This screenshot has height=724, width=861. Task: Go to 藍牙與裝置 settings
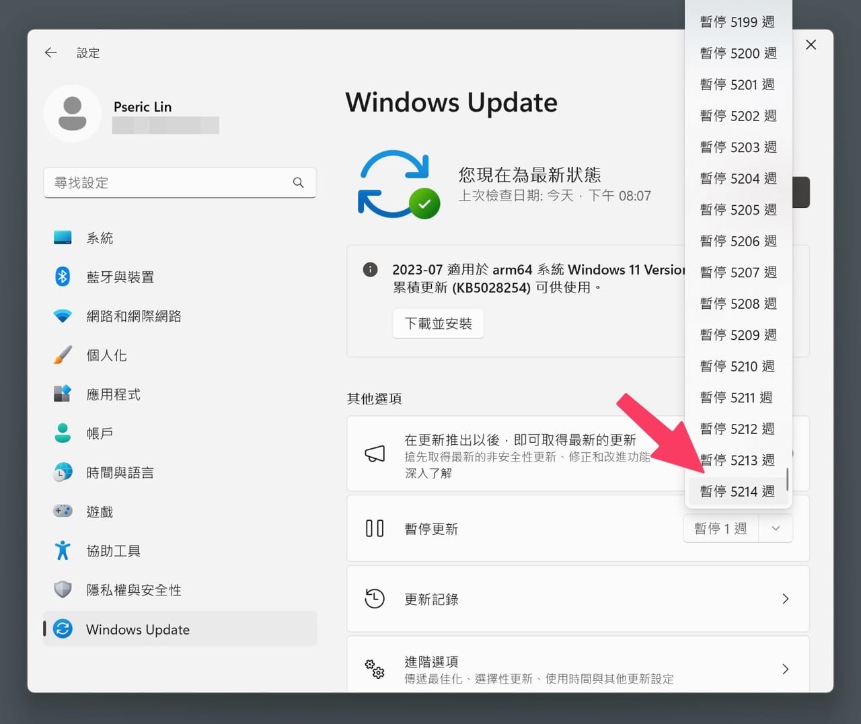pos(180,277)
